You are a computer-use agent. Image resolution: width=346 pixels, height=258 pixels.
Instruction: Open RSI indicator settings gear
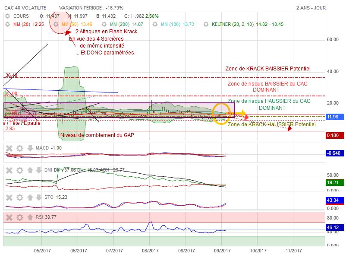point(20,217)
